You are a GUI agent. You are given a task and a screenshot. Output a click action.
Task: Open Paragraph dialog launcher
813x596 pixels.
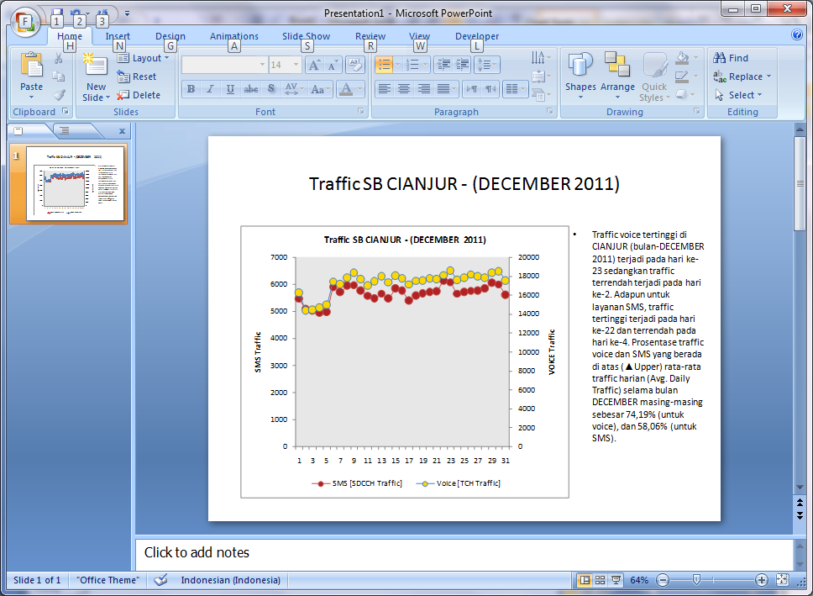tap(549, 111)
